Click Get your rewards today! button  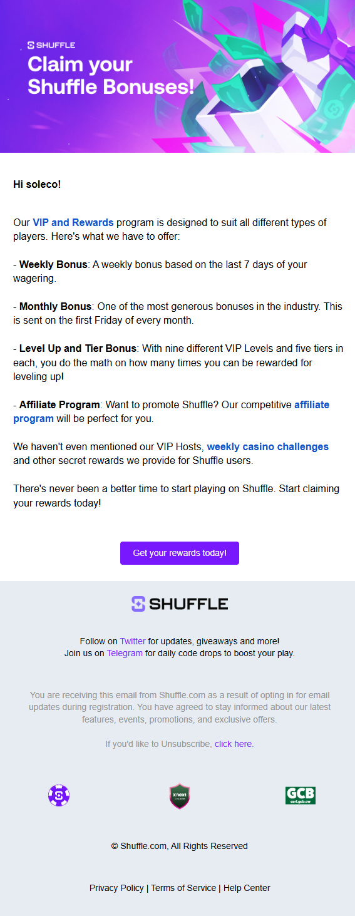point(180,553)
